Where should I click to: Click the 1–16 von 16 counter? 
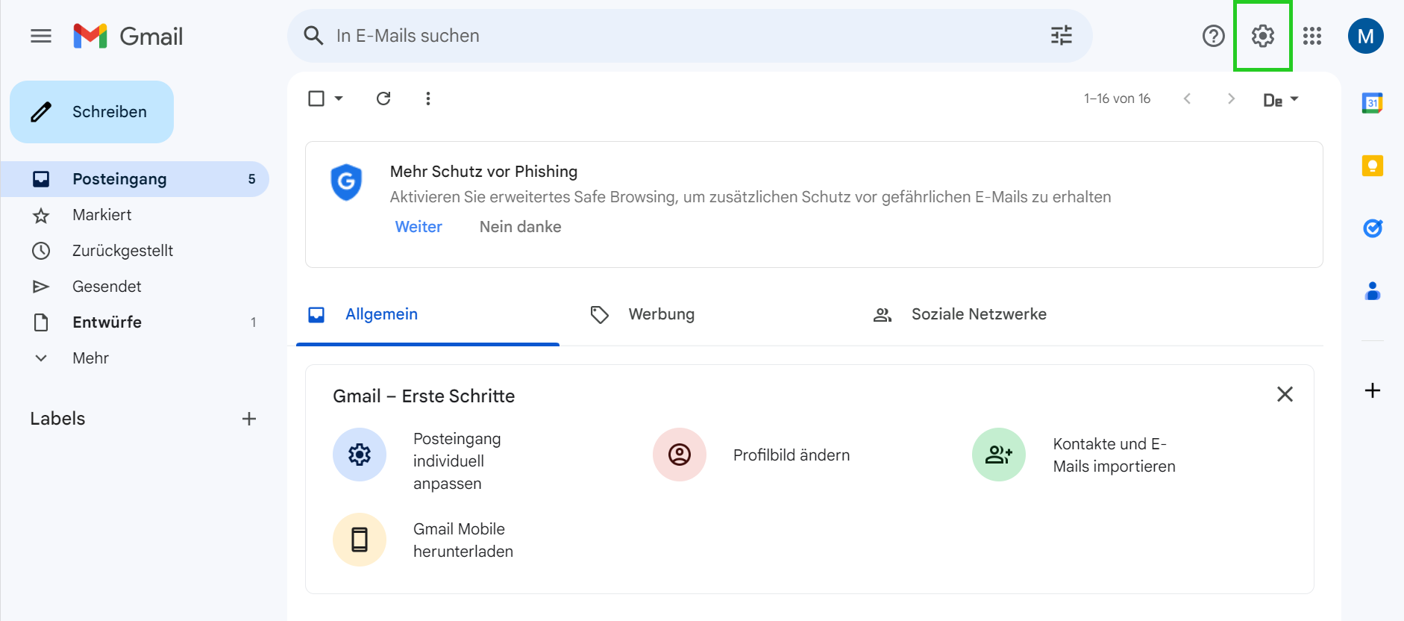[x=1117, y=99]
